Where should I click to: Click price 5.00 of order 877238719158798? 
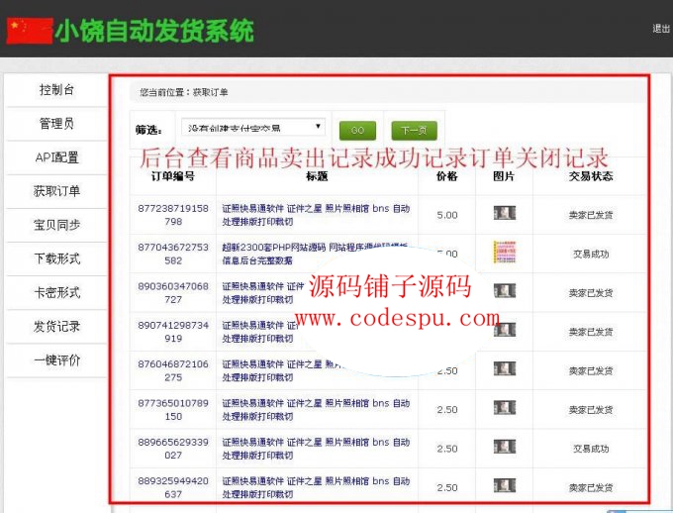[x=447, y=215]
